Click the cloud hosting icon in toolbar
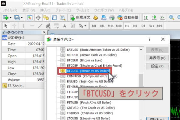180x120 pixels. tap(104, 18)
